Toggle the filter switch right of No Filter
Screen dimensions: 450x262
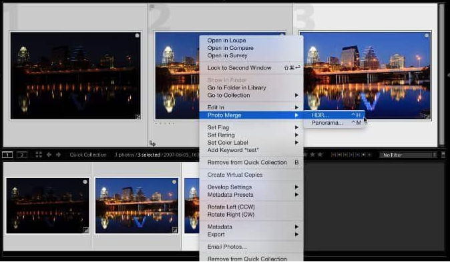[x=443, y=155]
